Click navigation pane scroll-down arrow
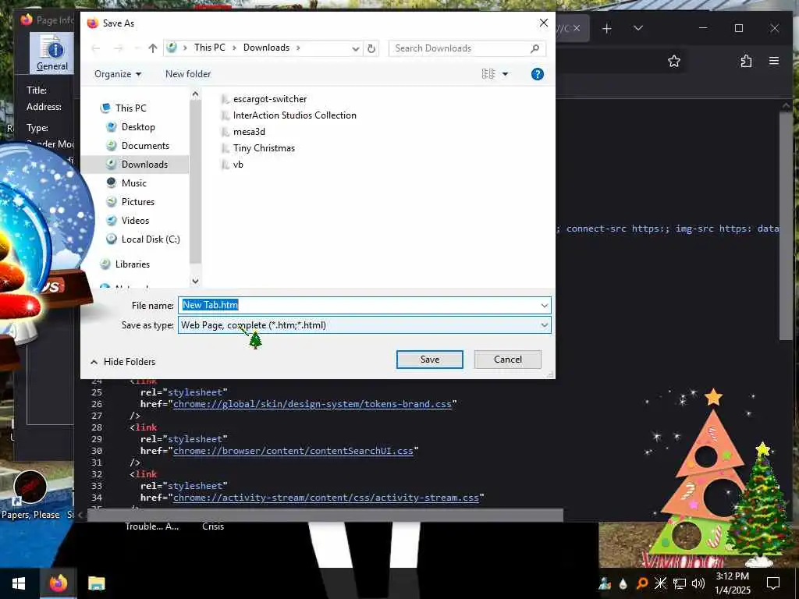The width and height of the screenshot is (799, 599). click(195, 281)
